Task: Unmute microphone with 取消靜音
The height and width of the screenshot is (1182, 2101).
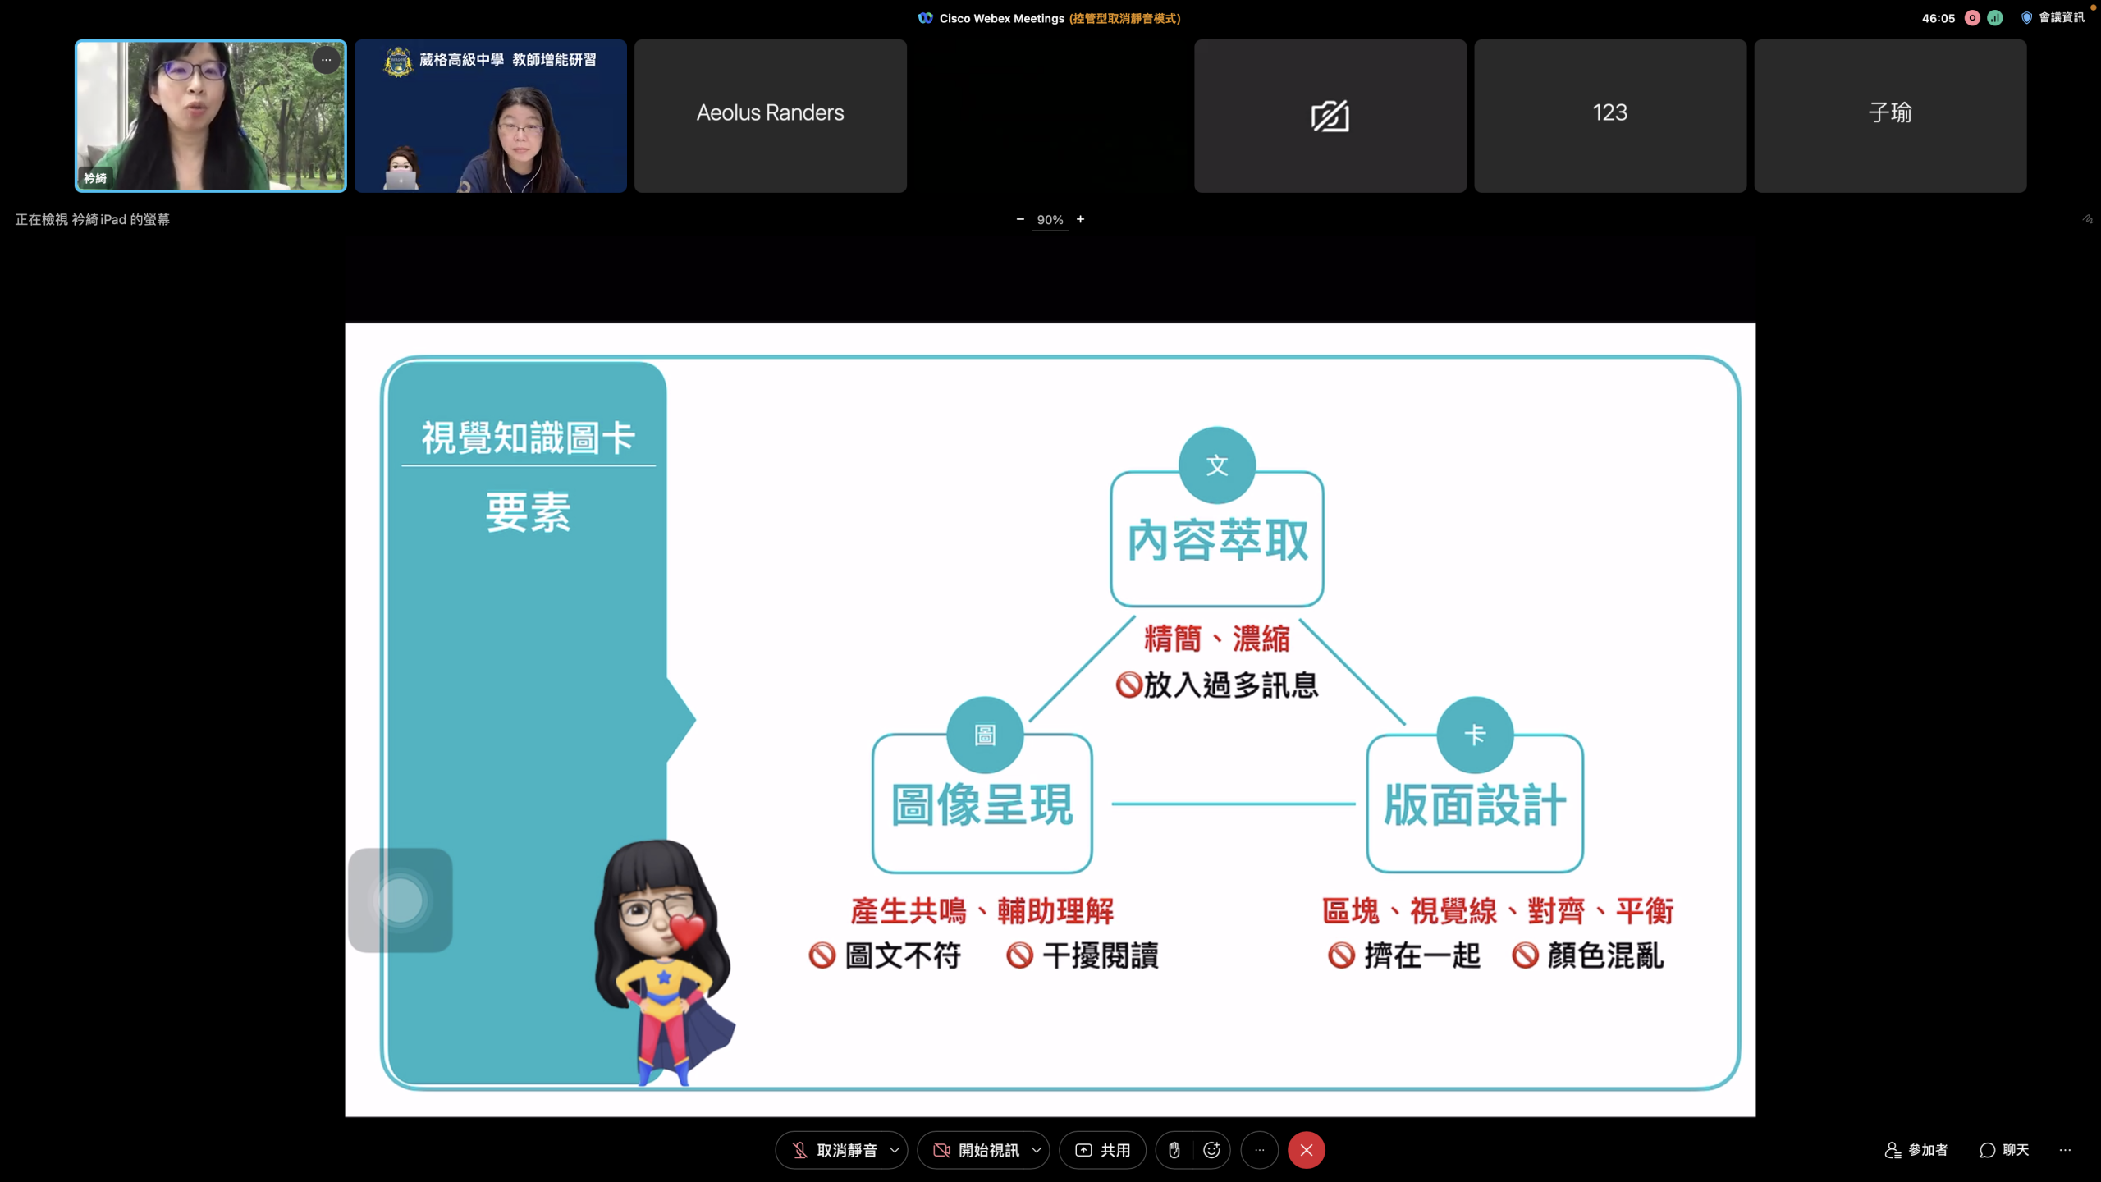Action: 834,1150
